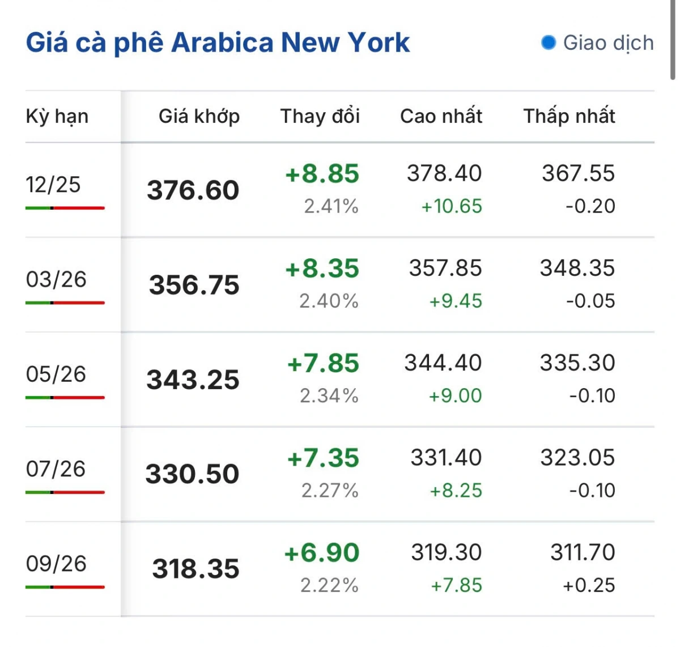Click the green-red range bar under 09/26

tap(65, 586)
